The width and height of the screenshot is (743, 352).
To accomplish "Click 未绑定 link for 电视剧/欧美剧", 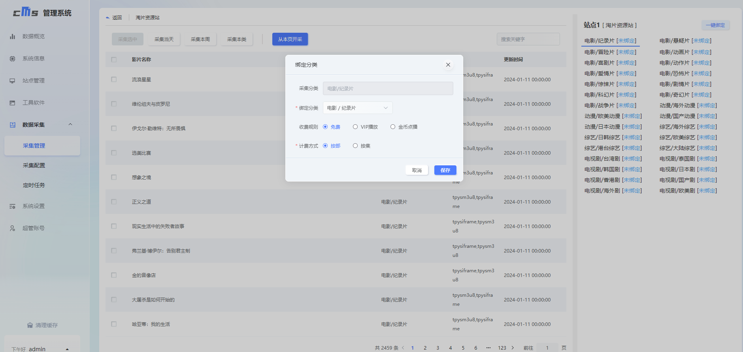I will (707, 191).
